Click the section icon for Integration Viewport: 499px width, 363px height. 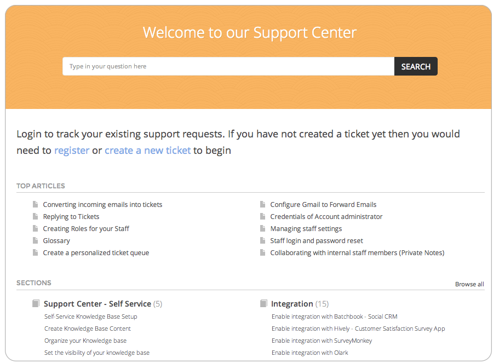point(263,303)
